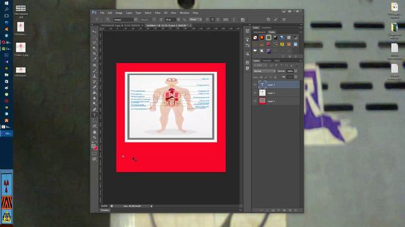Open the layer filter kind dropdown
The height and width of the screenshot is (227, 405).
click(260, 66)
